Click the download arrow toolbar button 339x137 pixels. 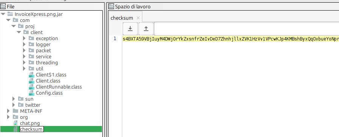pyautogui.click(x=130, y=29)
